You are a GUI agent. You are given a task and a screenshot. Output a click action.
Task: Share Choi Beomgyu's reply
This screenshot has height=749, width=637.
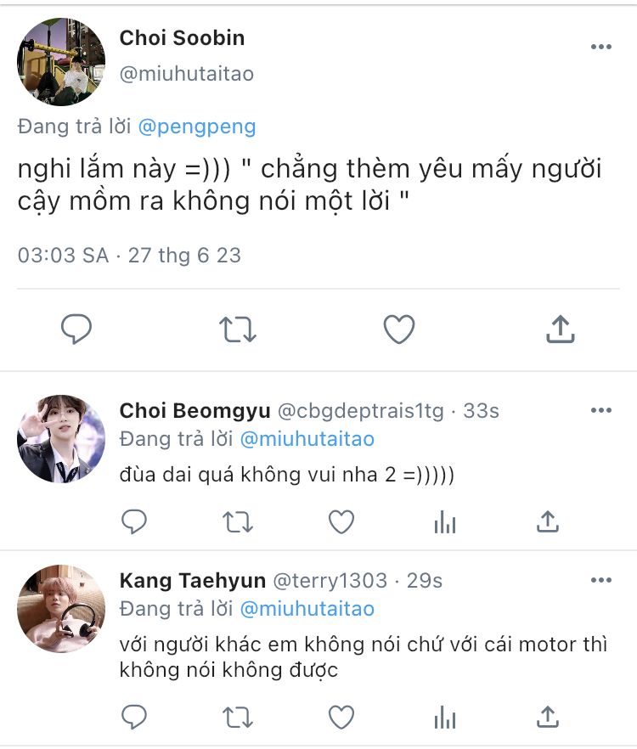[549, 522]
